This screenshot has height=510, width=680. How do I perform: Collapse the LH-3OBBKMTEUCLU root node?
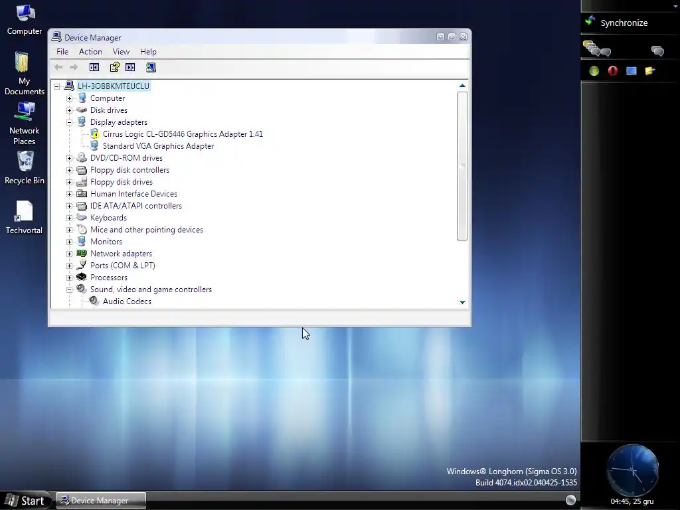tap(57, 86)
